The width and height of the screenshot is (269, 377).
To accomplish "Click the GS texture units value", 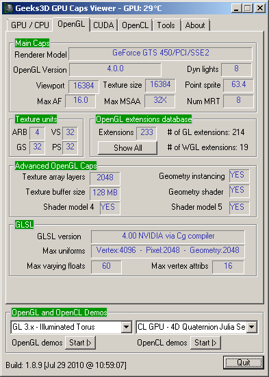I will pyautogui.click(x=37, y=147).
